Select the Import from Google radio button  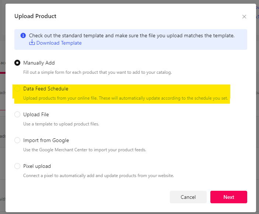pos(17,140)
